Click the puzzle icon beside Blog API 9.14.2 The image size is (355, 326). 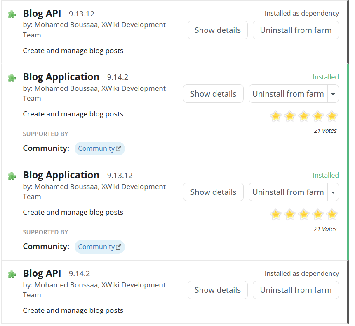coord(12,275)
